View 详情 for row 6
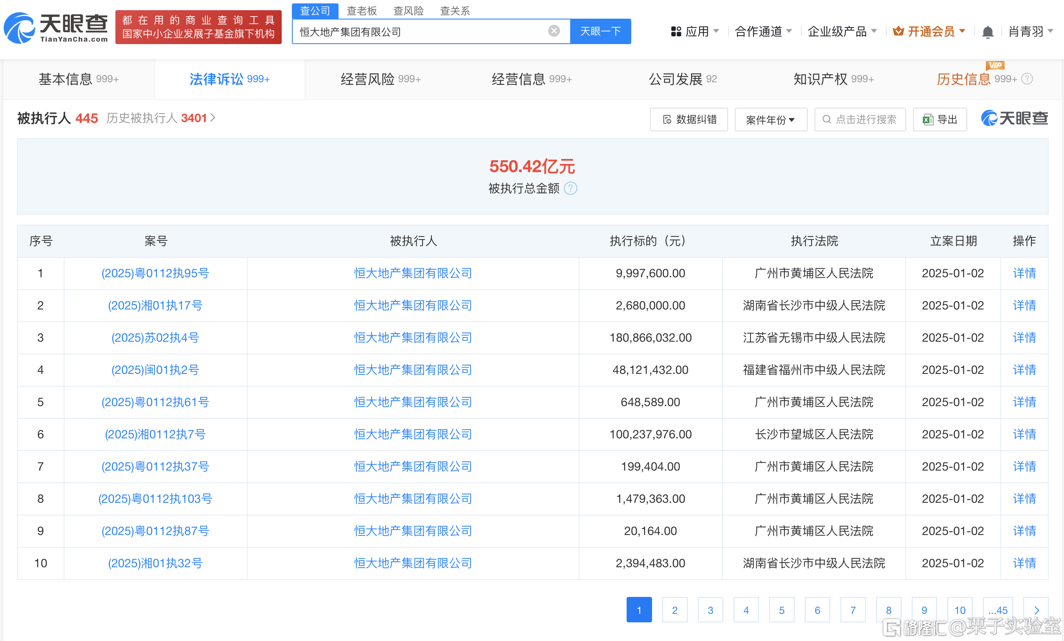 coord(1024,434)
